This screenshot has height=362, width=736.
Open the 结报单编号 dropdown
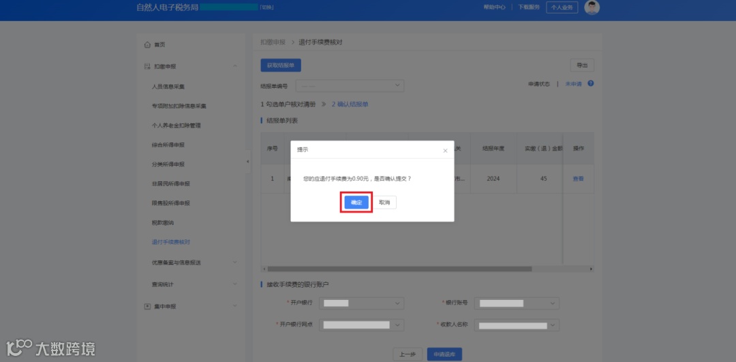(x=350, y=86)
